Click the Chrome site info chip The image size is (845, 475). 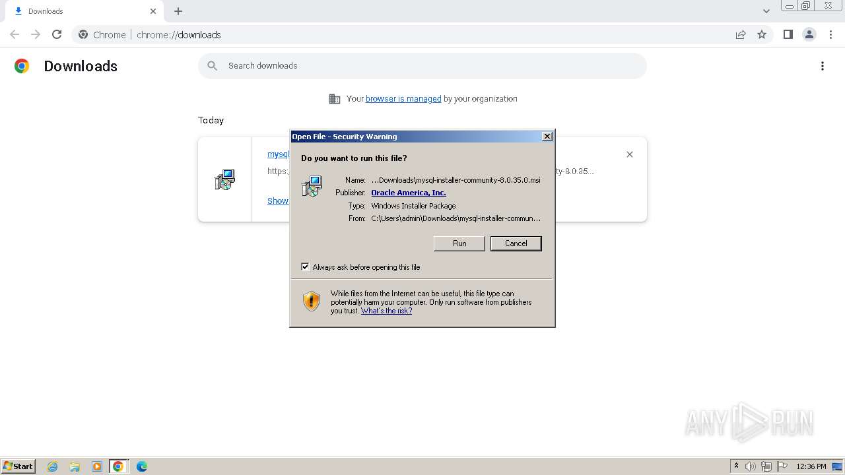pos(102,35)
